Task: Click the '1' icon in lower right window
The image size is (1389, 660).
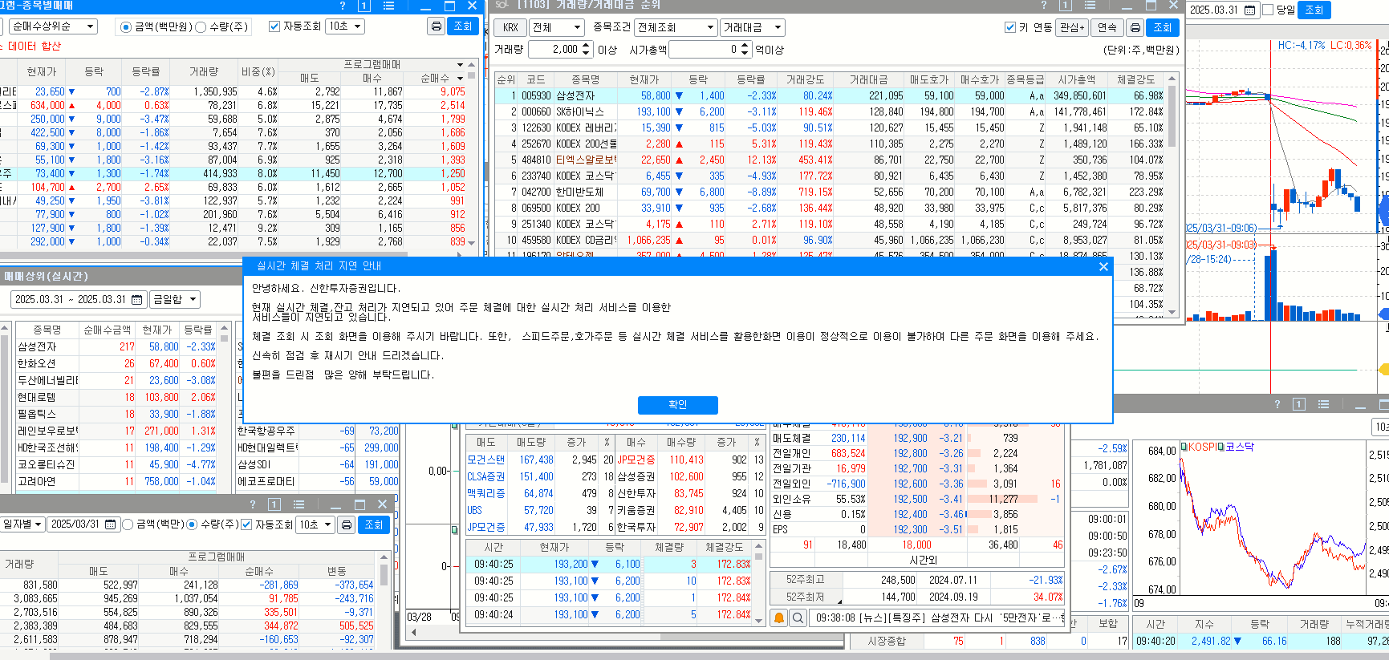Action: [x=1299, y=404]
